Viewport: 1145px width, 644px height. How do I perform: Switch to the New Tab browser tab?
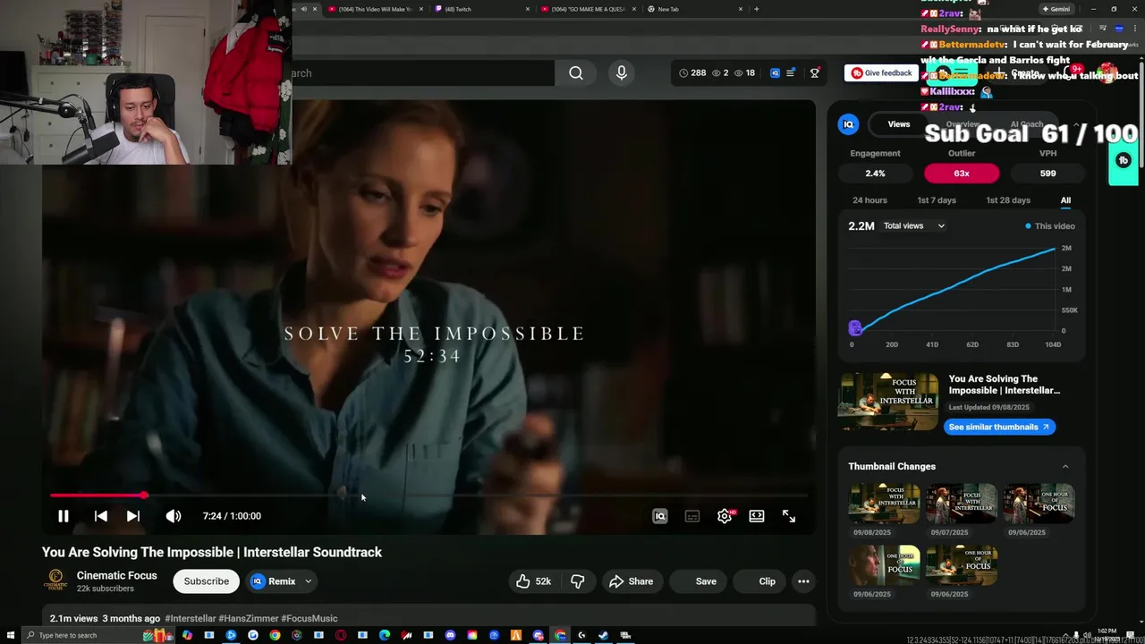696,9
